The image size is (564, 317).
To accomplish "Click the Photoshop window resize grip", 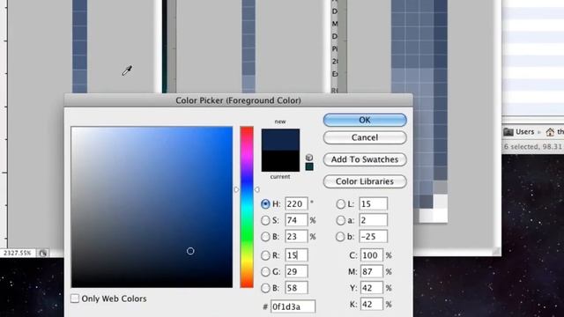I will (496, 251).
